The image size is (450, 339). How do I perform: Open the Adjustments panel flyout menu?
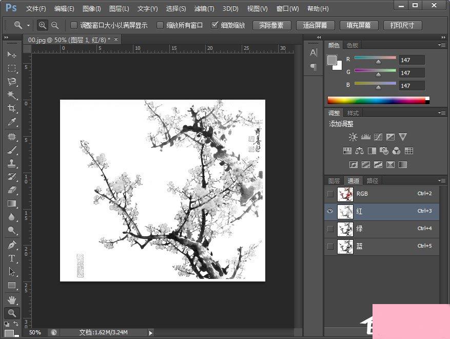442,112
